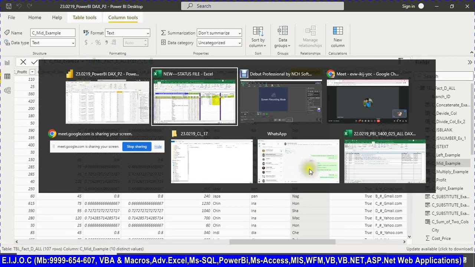
Task: Cancel the formula with the X icon
Action: (23, 62)
